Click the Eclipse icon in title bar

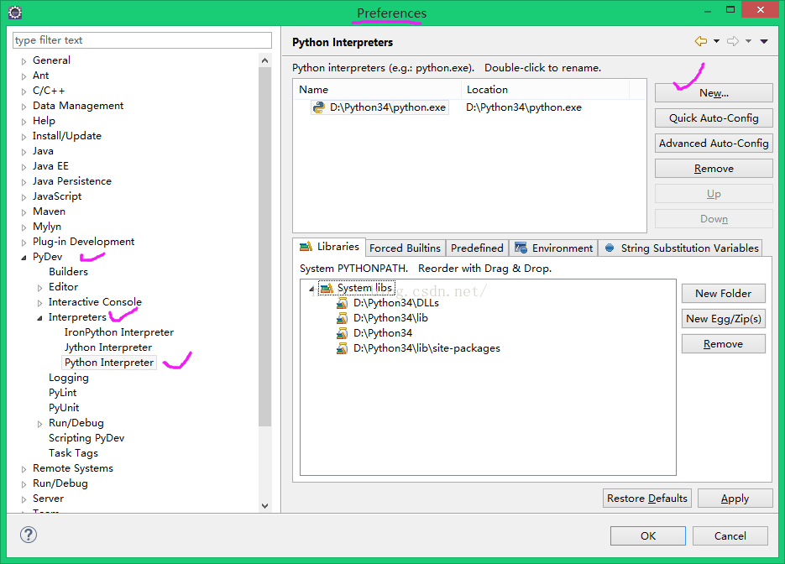[x=14, y=13]
